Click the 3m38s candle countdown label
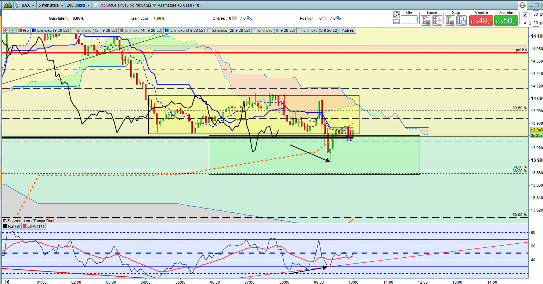The image size is (543, 284). point(536,135)
